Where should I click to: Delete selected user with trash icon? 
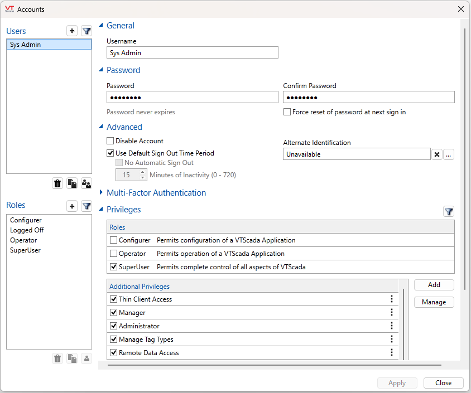click(57, 183)
